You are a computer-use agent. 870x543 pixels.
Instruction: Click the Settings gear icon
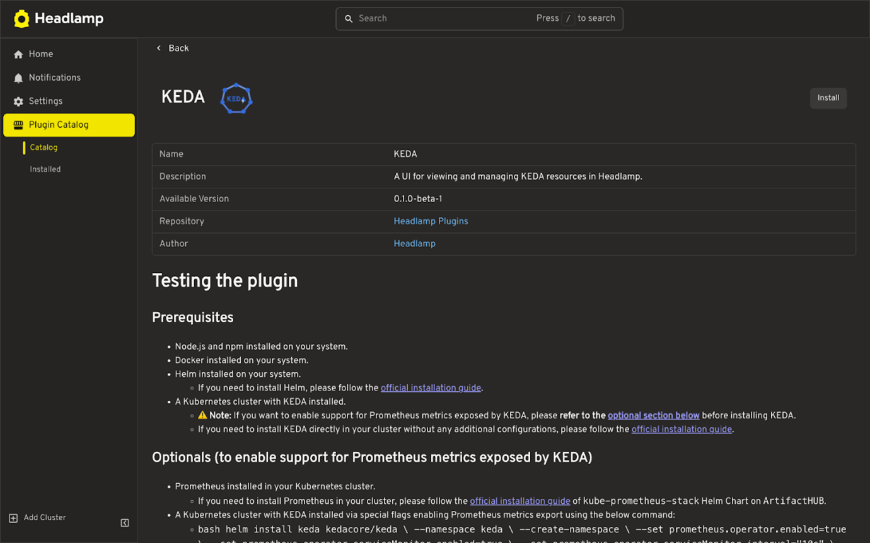pyautogui.click(x=18, y=101)
